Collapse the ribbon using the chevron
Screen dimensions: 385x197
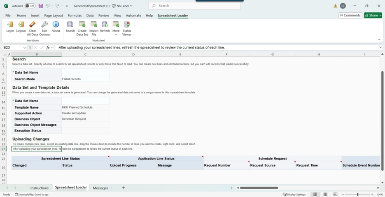coord(379,39)
